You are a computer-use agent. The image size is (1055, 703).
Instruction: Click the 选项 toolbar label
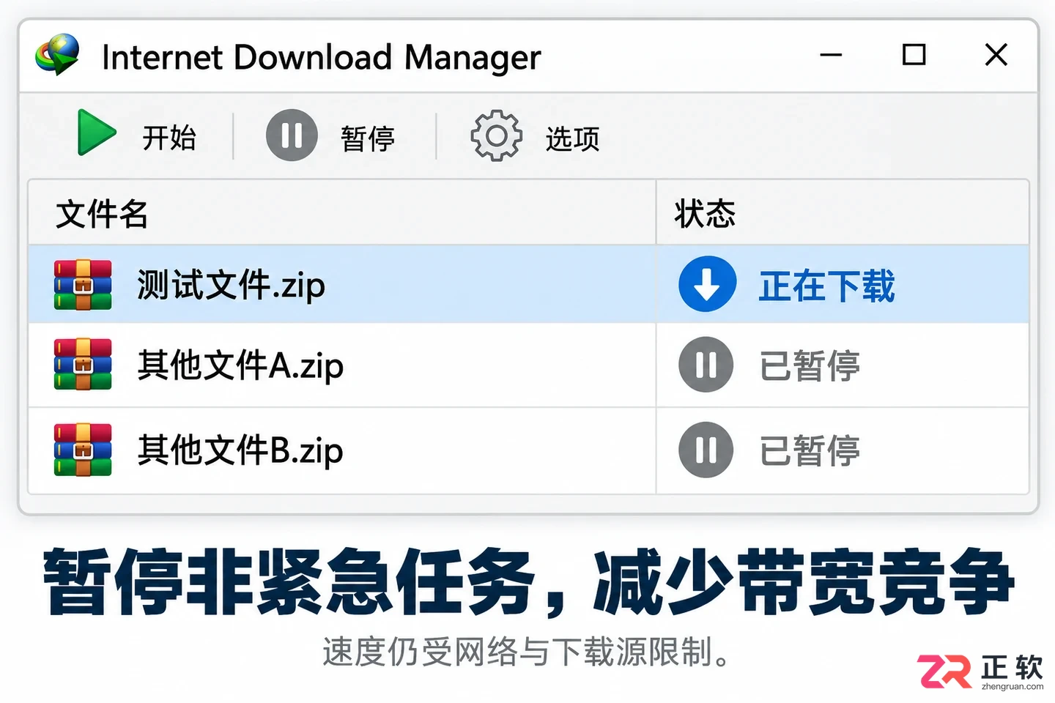click(x=573, y=138)
